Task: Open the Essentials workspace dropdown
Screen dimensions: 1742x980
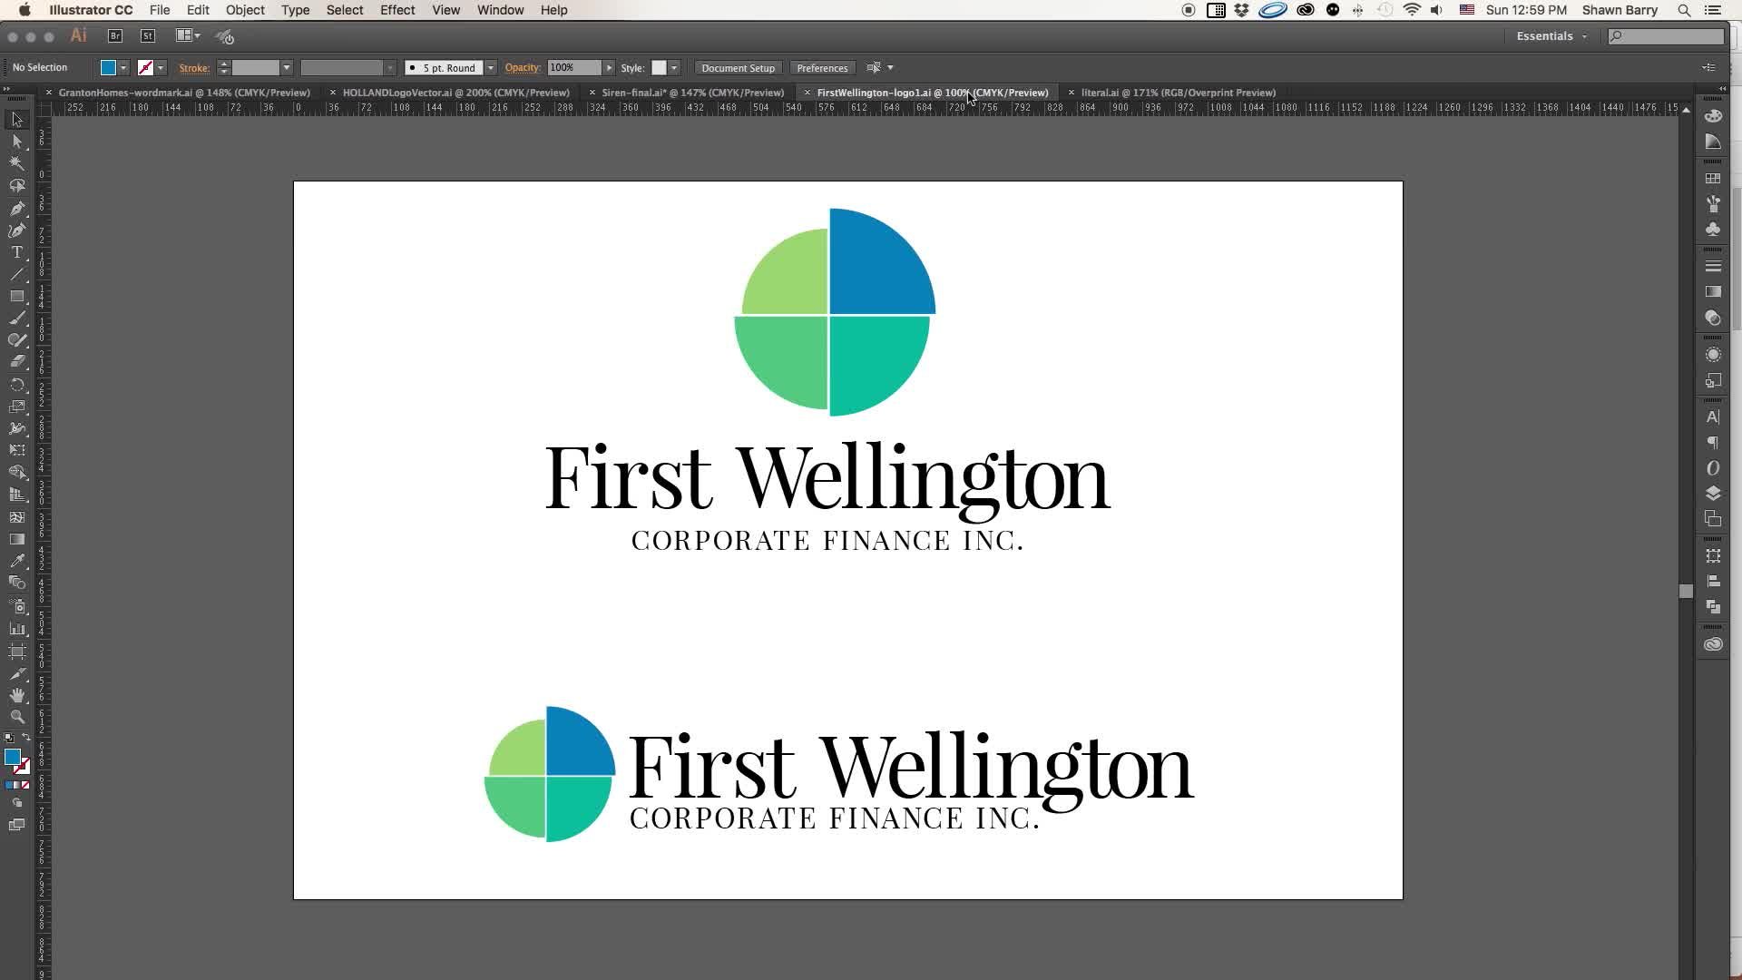Action: point(1551,36)
